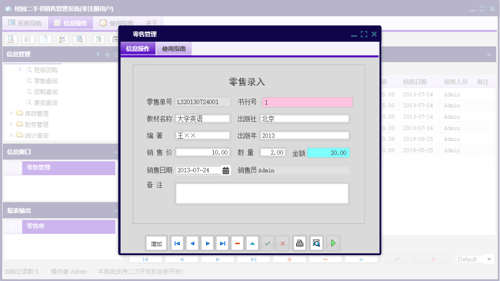Expand the 班级团购 tree node
The image size is (500, 281).
pos(20,70)
